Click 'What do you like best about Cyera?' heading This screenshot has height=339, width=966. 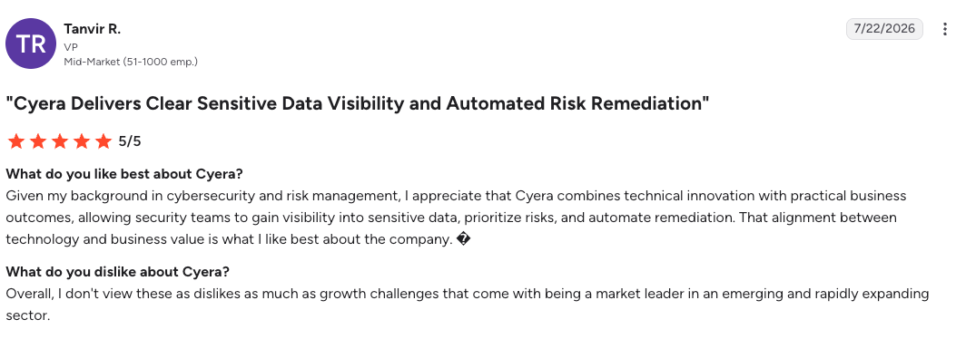coord(124,173)
